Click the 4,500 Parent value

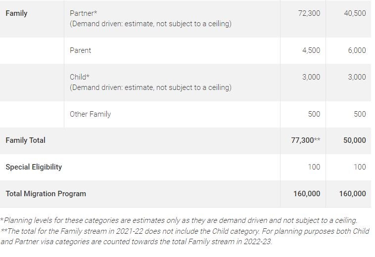(x=311, y=50)
